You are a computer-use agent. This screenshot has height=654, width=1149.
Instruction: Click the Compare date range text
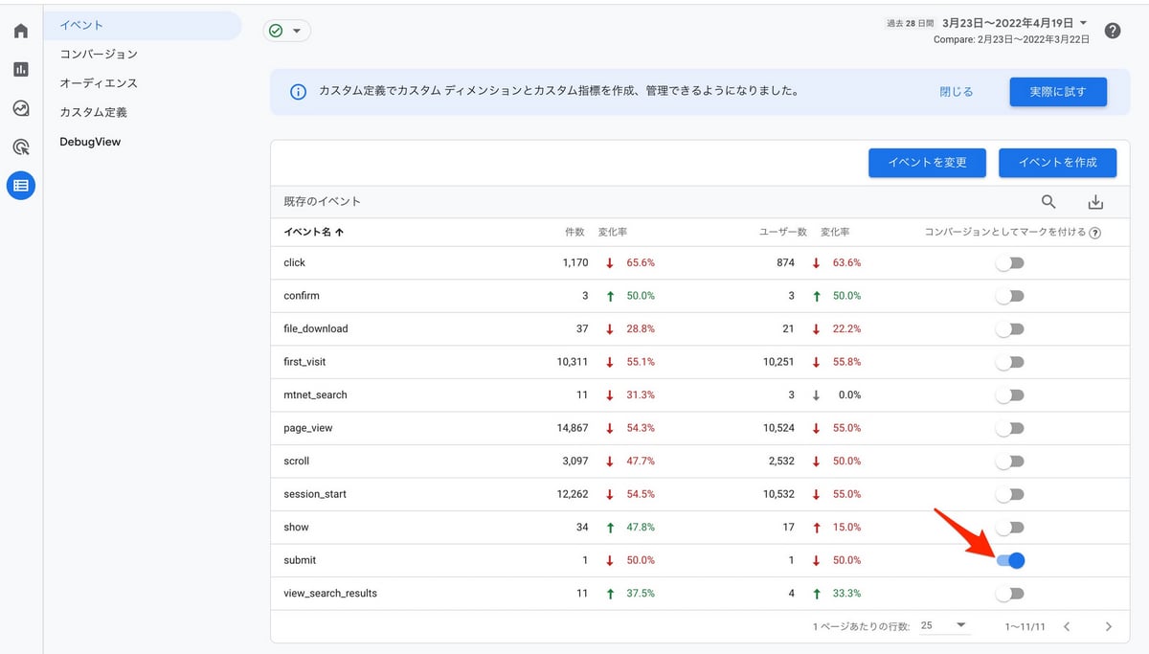click(x=1012, y=39)
